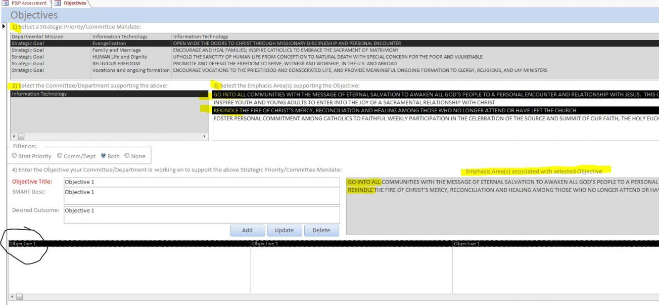The height and width of the screenshot is (305, 659).
Task: Select the FOSTER PERSONAL COMMITMENT emphasis area
Action: (x=436, y=118)
